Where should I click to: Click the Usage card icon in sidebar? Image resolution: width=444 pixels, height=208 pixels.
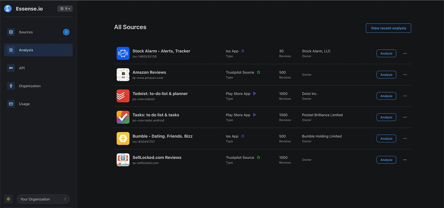pyautogui.click(x=11, y=104)
